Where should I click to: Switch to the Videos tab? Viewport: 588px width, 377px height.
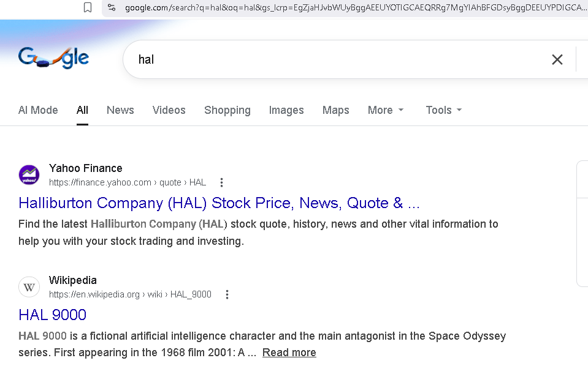[x=169, y=110]
